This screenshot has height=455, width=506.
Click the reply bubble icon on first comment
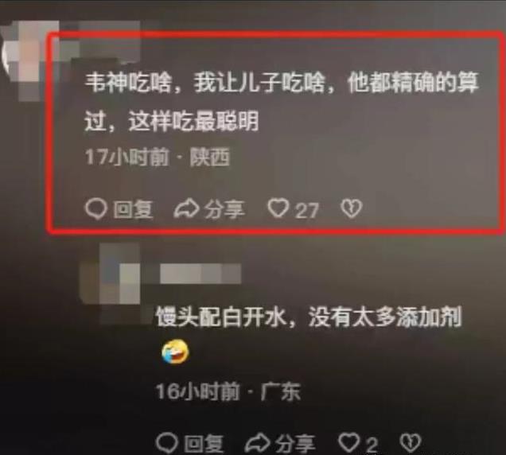95,208
